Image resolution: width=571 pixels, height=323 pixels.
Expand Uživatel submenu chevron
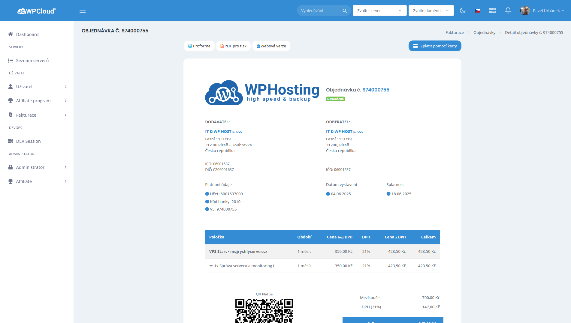click(65, 87)
